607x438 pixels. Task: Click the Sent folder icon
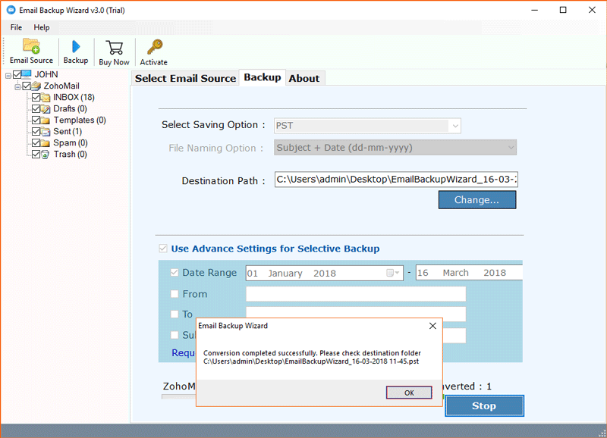pyautogui.click(x=46, y=131)
